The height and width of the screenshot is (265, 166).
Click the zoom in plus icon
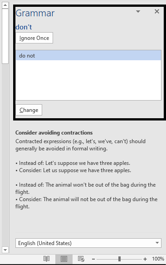tap(145, 259)
